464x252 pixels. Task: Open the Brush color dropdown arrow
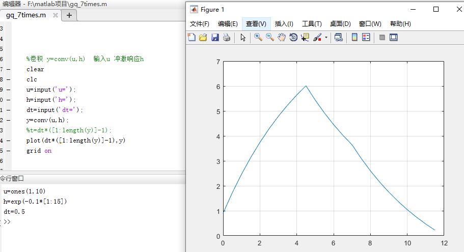tap(326, 38)
